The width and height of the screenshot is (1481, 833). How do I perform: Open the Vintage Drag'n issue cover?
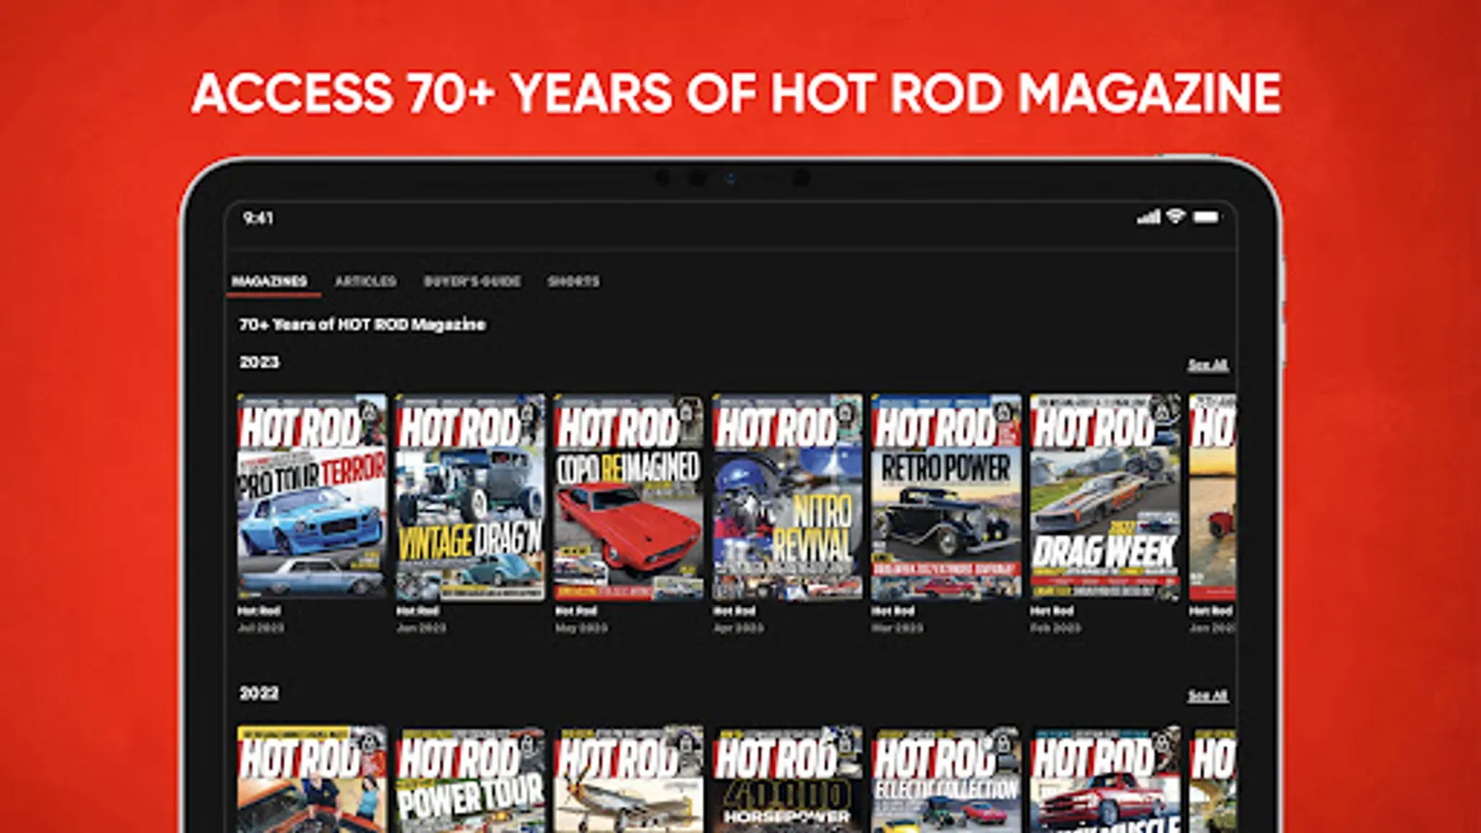pos(470,497)
